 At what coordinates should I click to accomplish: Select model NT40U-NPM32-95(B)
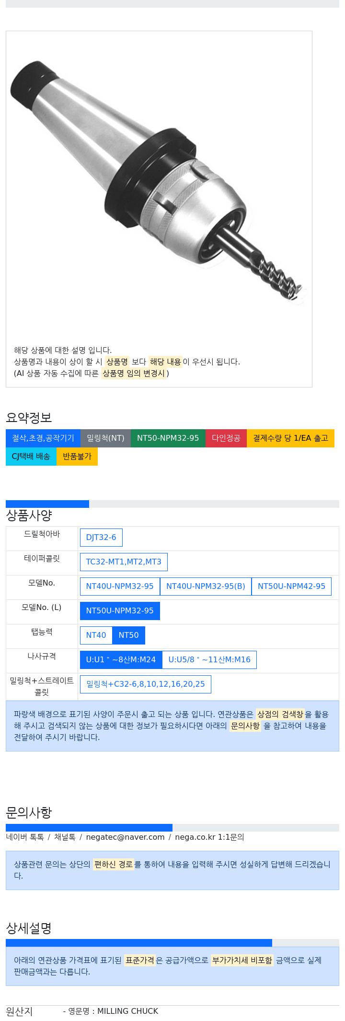pos(206,587)
